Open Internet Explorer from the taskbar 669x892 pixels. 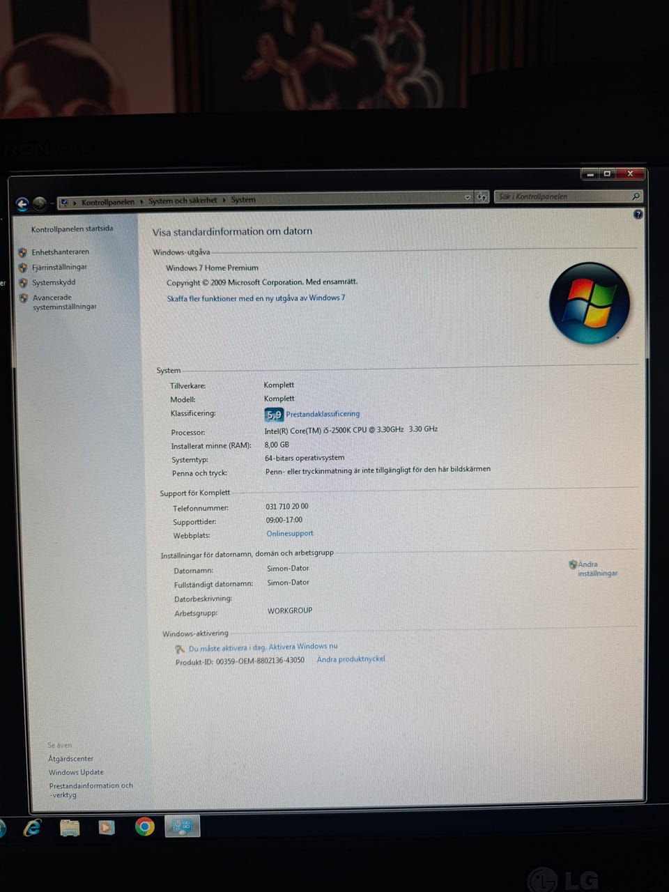click(32, 828)
